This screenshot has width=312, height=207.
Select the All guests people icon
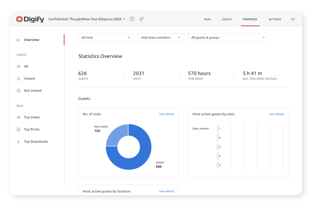19,66
